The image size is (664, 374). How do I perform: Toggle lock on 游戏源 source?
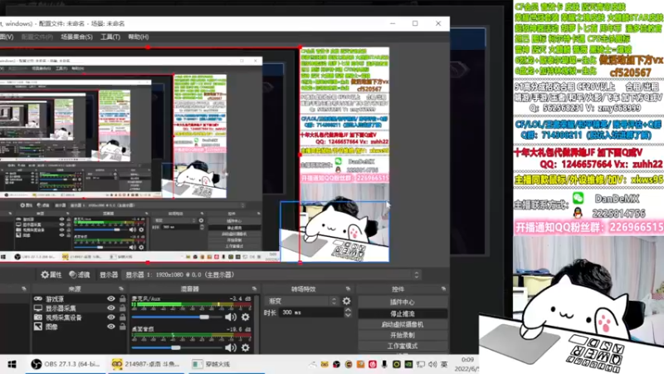122,299
